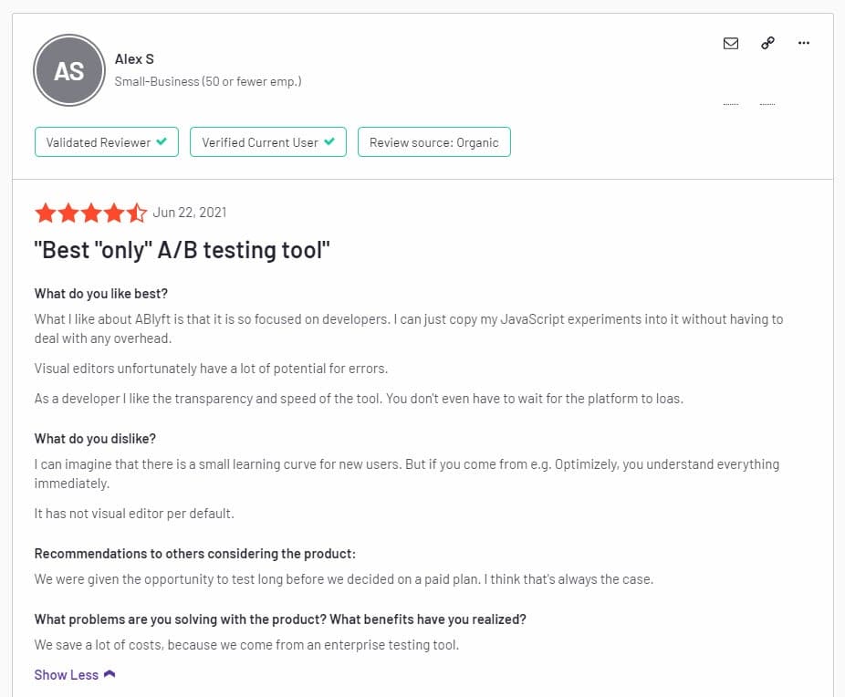Click the Show Less text link
This screenshot has height=697, width=845.
pos(66,675)
